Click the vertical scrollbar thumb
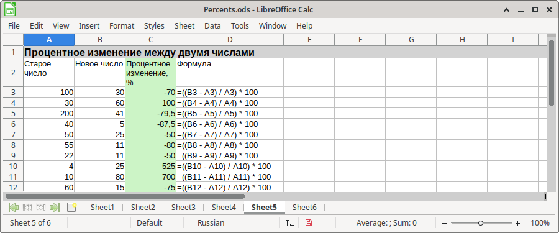 point(552,73)
